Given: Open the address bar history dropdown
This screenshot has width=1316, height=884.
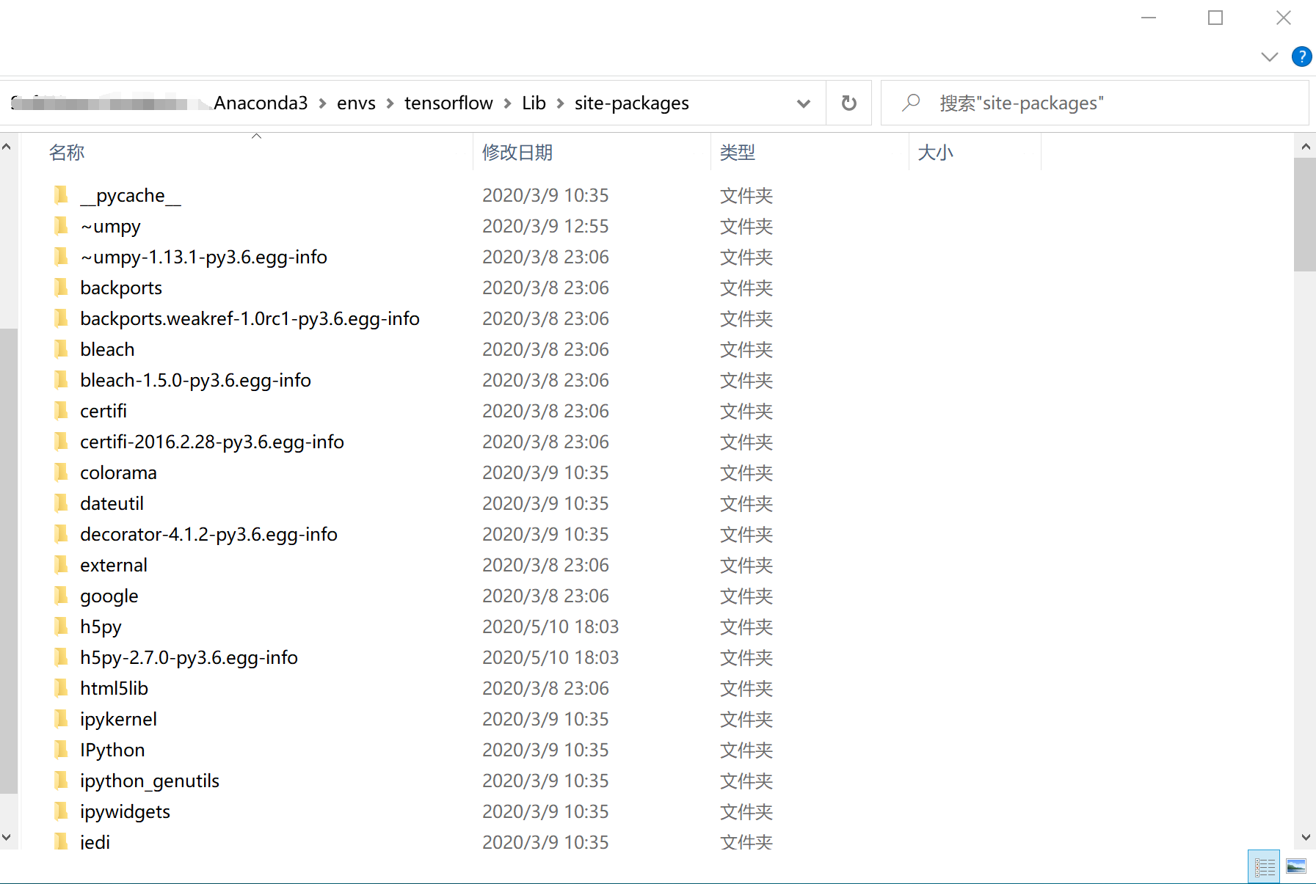Looking at the screenshot, I should tap(804, 103).
